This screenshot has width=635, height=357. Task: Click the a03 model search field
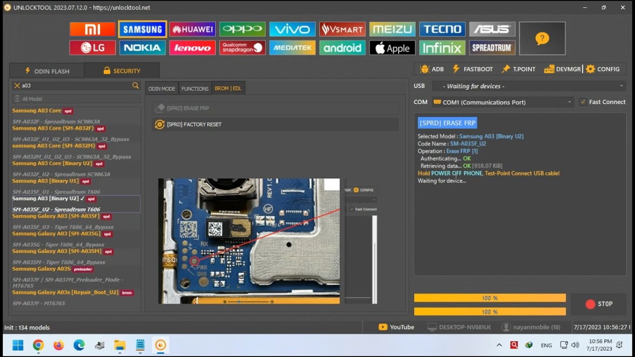(76, 86)
